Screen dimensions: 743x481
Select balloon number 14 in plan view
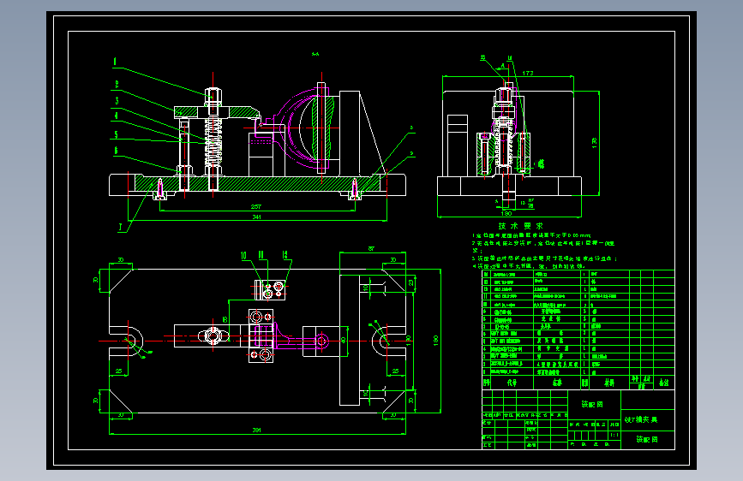click(285, 255)
